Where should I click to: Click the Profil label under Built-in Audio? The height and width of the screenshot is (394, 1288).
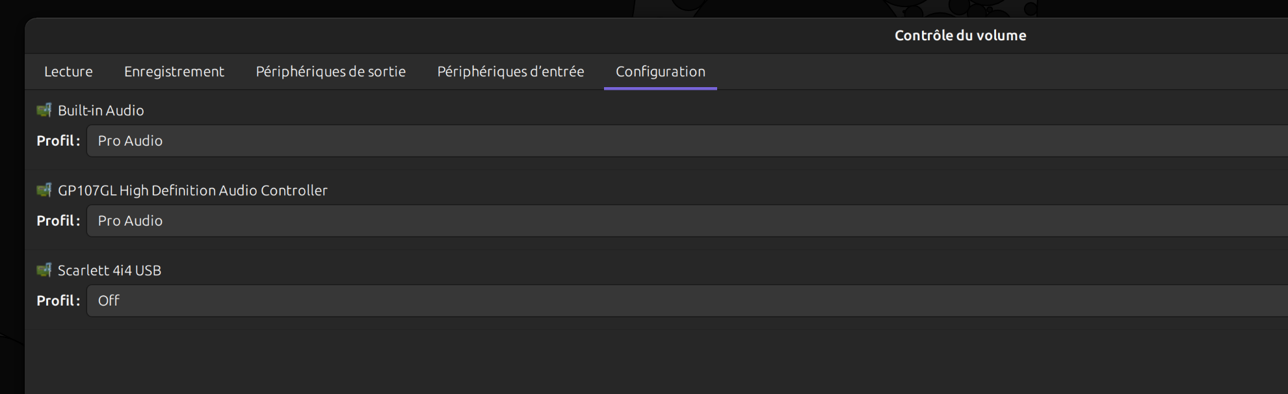coord(59,141)
